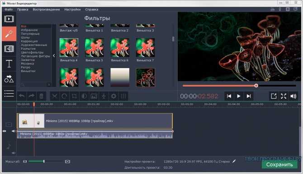Select the Виньетки filter category
Screen dimensions: 303x174
pos(28,71)
